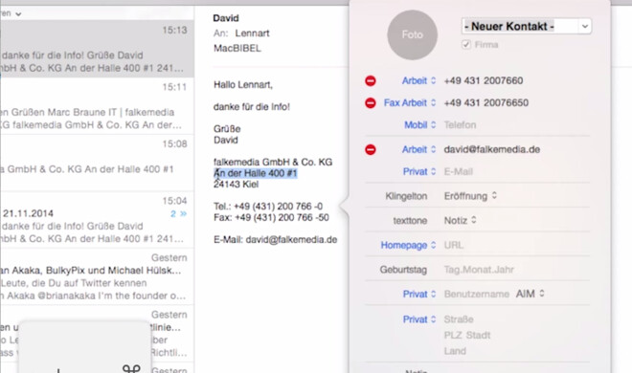The image size is (632, 373).
Task: Change the Privat label for the address
Action: (419, 319)
